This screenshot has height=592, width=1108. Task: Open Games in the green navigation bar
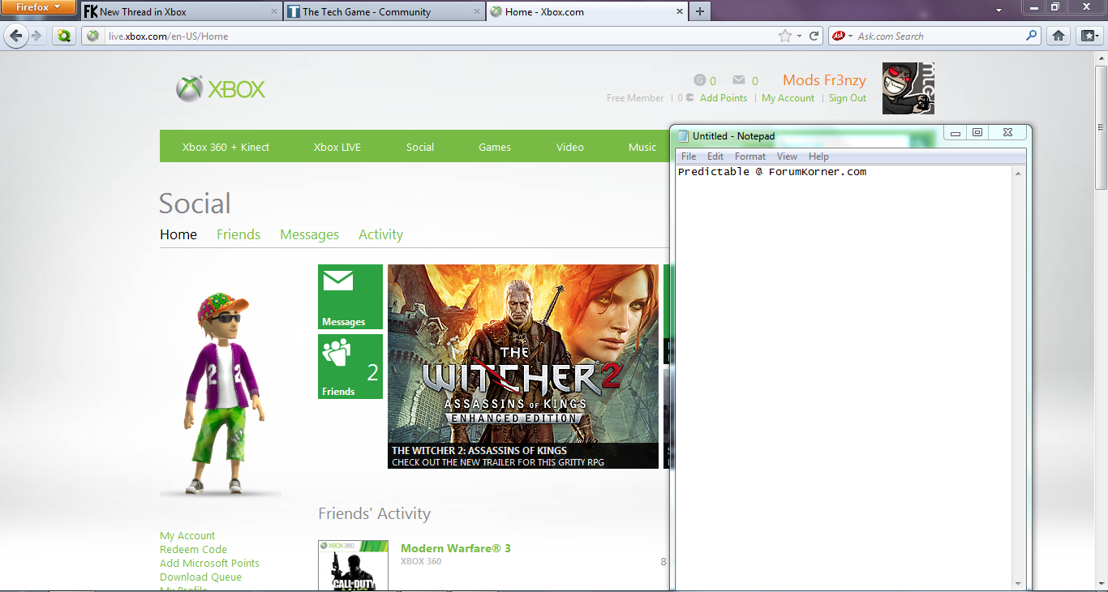(495, 147)
